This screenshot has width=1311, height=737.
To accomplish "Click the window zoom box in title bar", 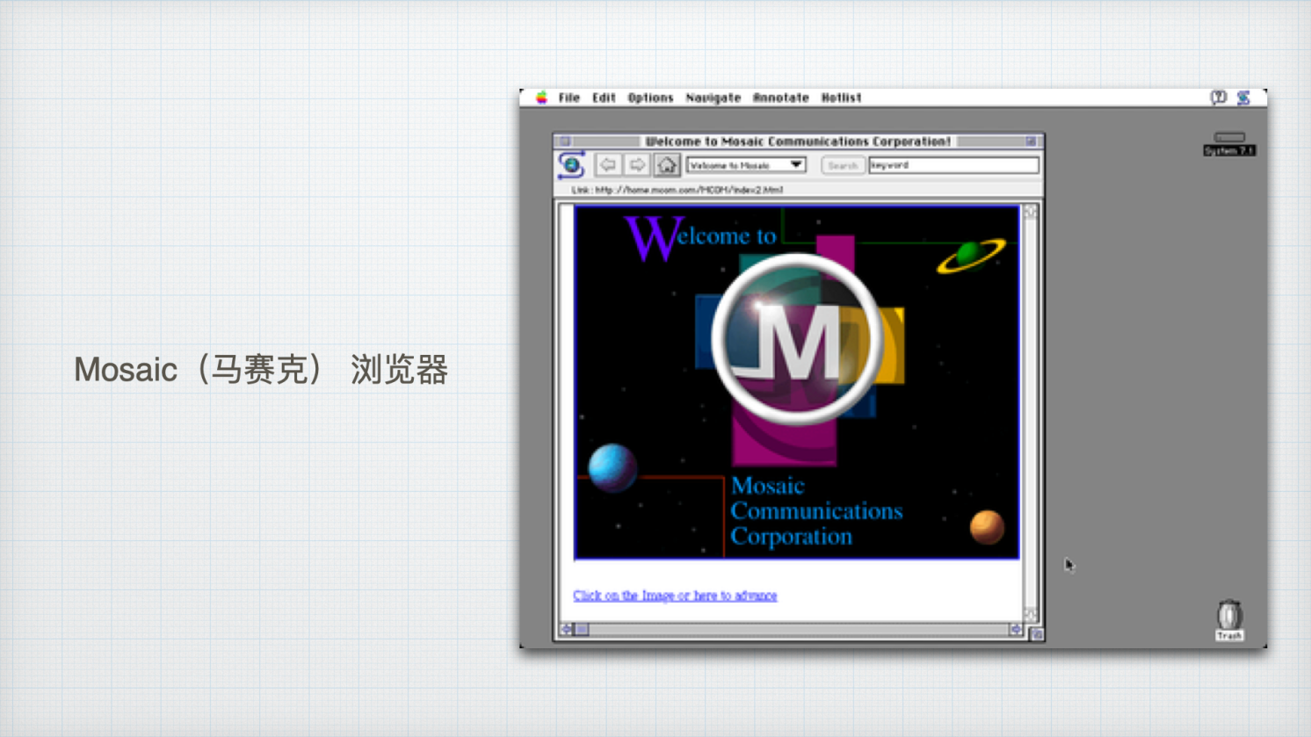I will (x=1031, y=141).
